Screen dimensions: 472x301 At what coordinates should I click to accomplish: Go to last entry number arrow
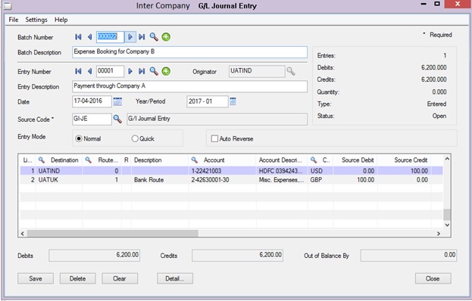[x=142, y=71]
